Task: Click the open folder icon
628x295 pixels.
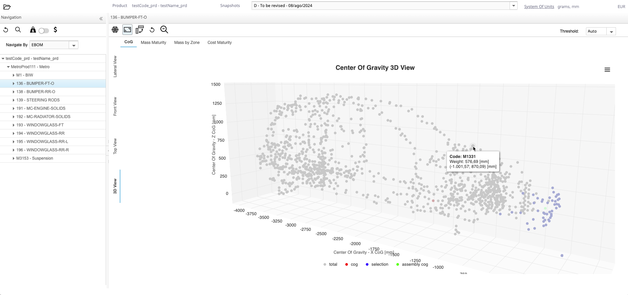Action: (x=7, y=7)
